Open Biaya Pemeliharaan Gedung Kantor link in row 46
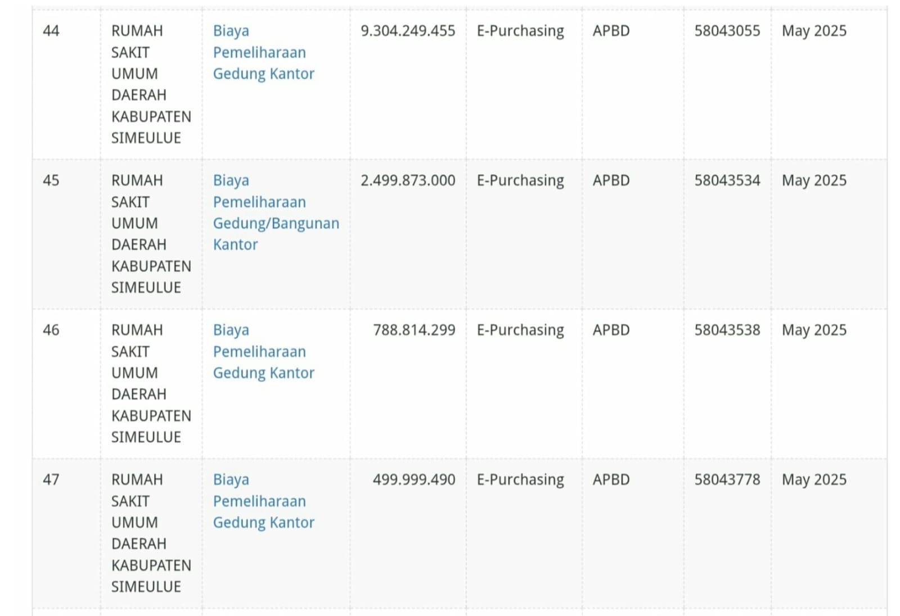The image size is (900, 616). coord(263,351)
